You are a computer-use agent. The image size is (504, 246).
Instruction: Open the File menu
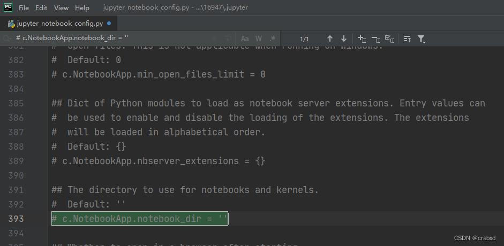coord(24,8)
